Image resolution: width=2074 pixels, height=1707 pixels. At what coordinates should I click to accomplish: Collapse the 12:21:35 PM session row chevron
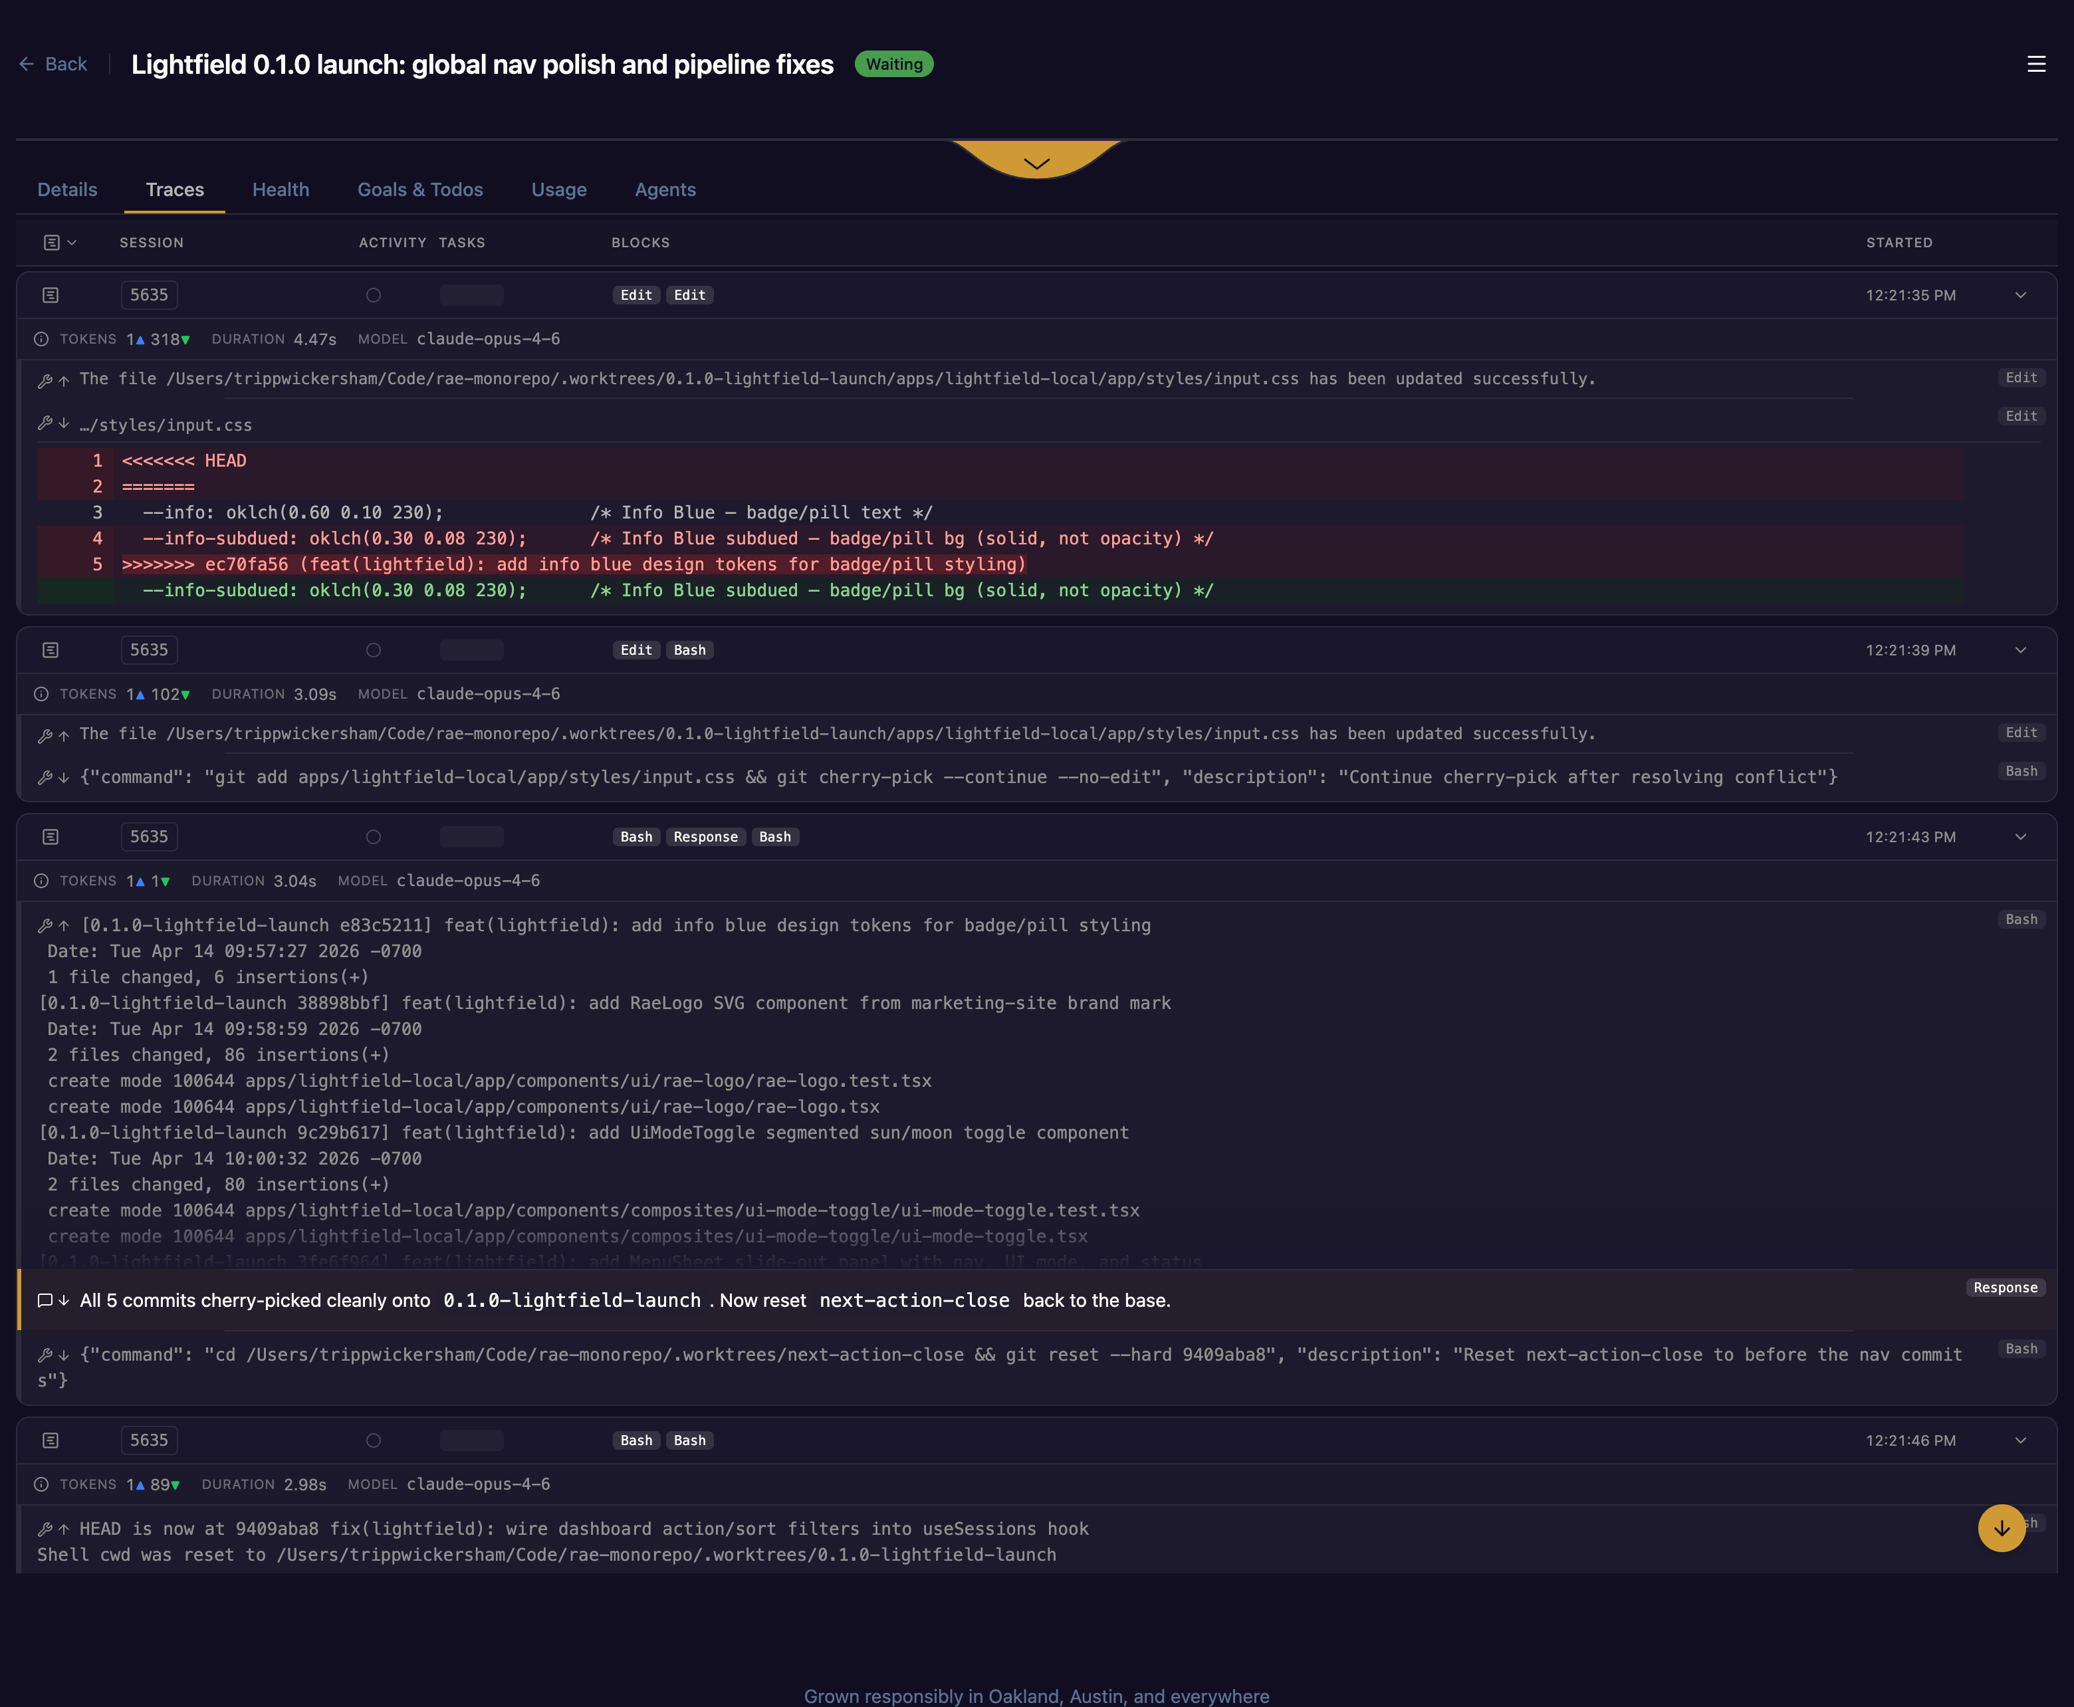[2020, 295]
